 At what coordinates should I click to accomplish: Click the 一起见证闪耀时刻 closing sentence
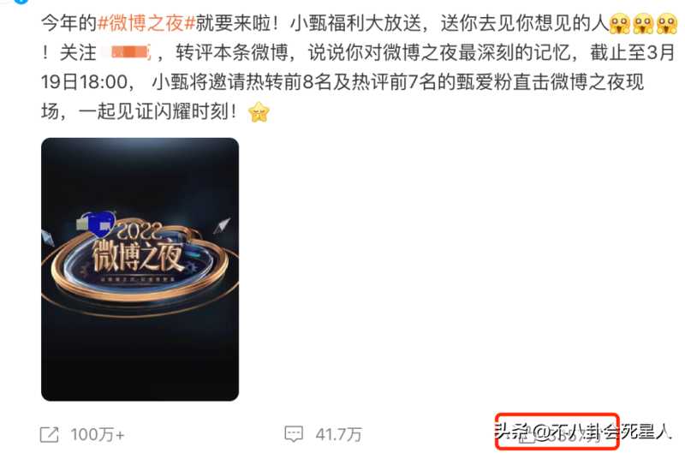coord(158,112)
